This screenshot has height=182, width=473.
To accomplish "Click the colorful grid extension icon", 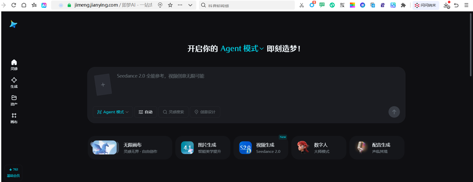I will pyautogui.click(x=352, y=5).
